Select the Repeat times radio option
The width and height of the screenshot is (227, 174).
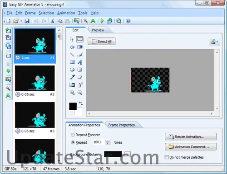[73, 142]
